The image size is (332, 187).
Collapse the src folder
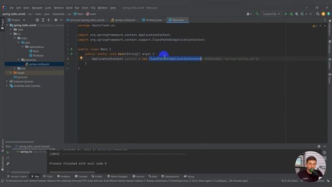click(11, 34)
